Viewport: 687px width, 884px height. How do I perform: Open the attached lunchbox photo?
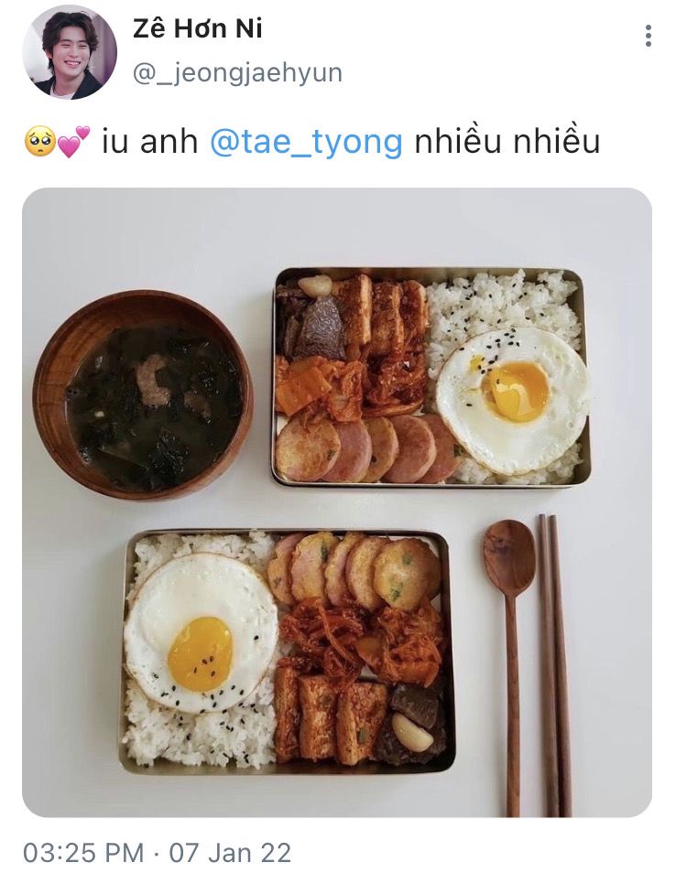pyautogui.click(x=337, y=502)
